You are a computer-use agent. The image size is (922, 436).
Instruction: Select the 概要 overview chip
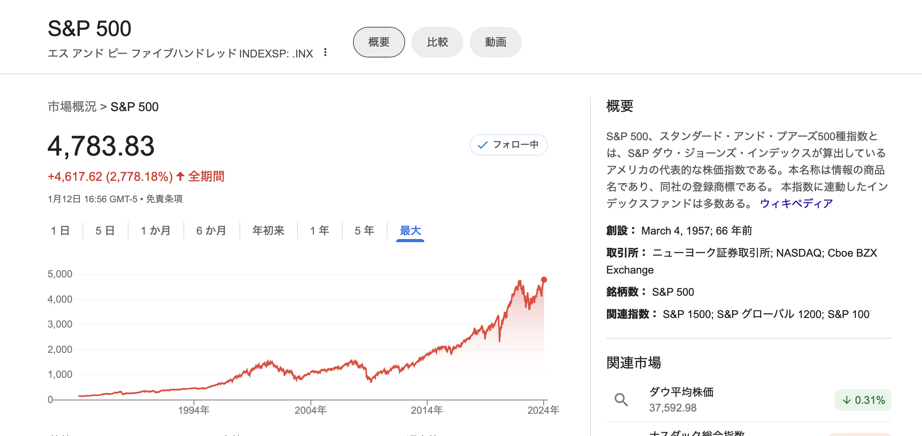pyautogui.click(x=379, y=42)
